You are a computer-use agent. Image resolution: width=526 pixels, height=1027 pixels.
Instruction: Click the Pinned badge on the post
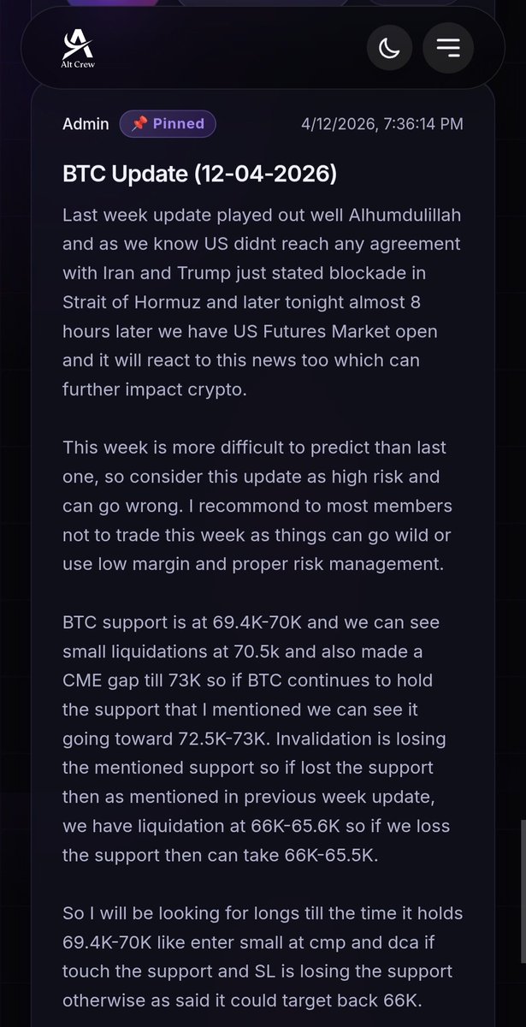168,124
